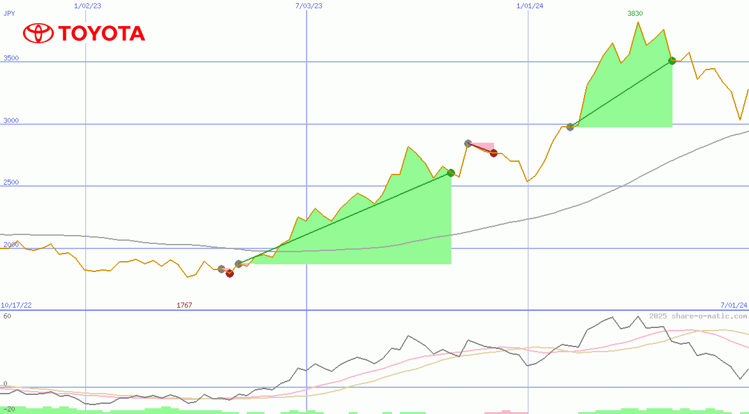Screen dimensions: 749x414
Task: Click the Toyota emblem logo icon
Action: pyautogui.click(x=38, y=33)
